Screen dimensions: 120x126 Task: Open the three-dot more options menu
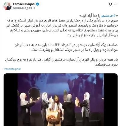point(116,4)
